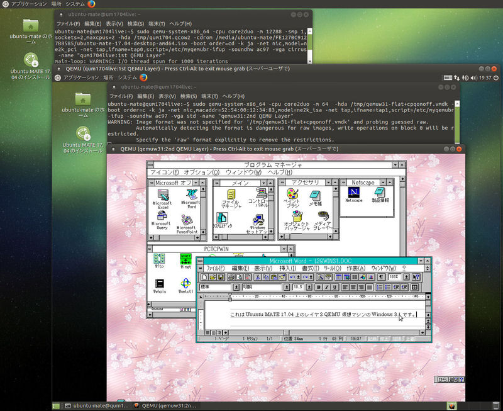Expand the font name (明朝) dropdown arrow
This screenshot has height=411, width=503.
click(287, 288)
